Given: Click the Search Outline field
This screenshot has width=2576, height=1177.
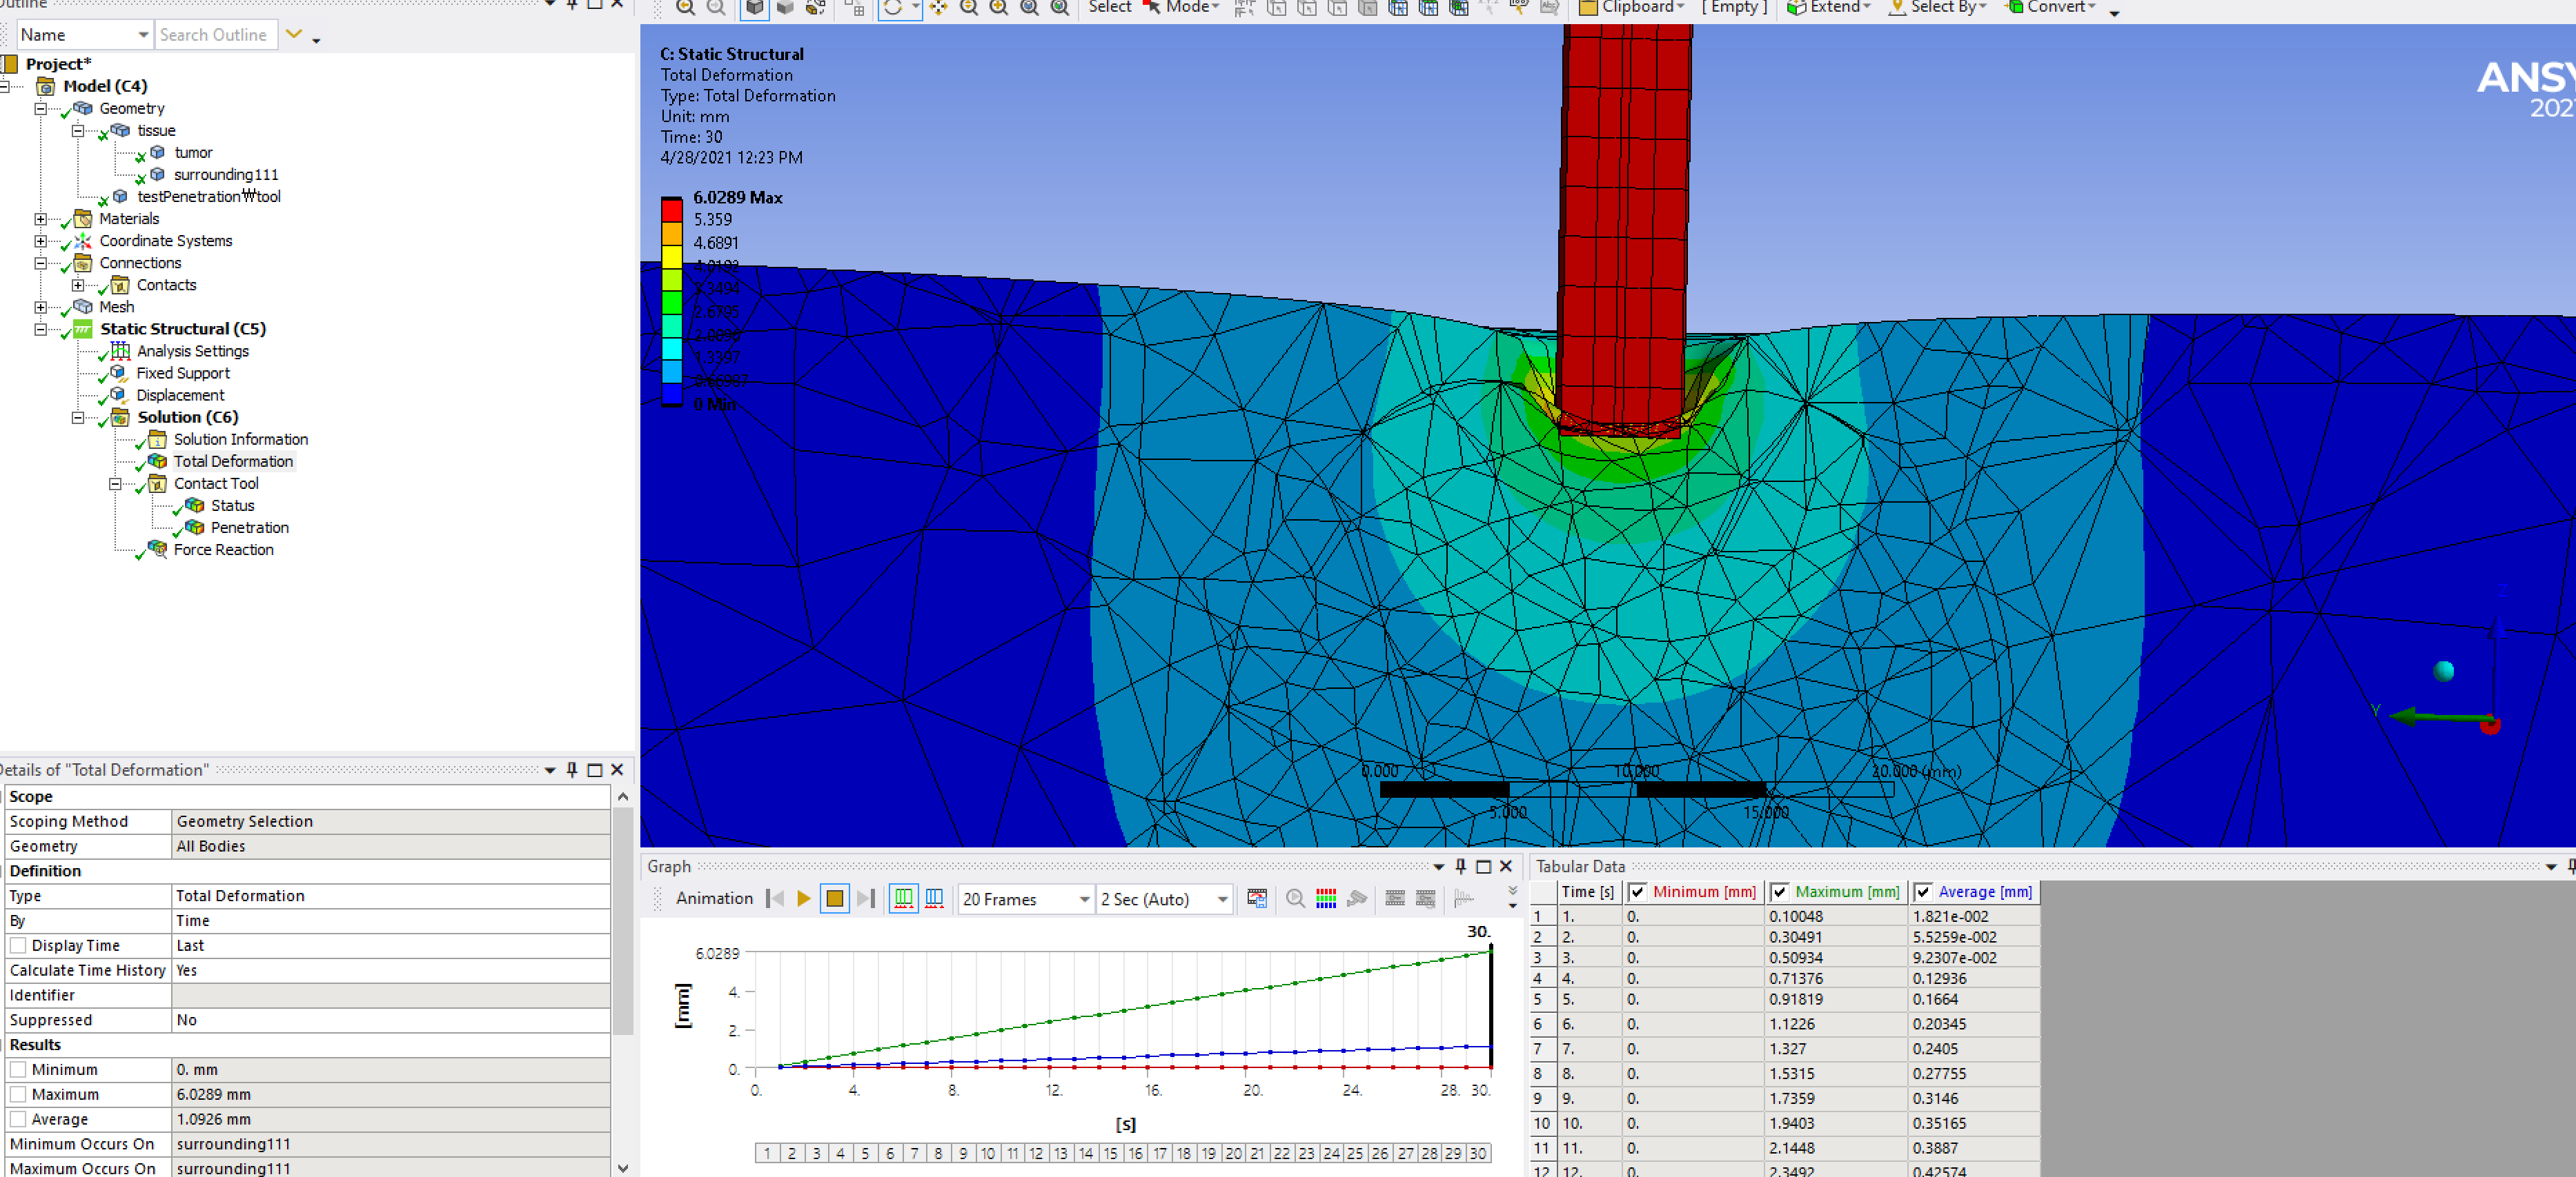Looking at the screenshot, I should (x=215, y=35).
